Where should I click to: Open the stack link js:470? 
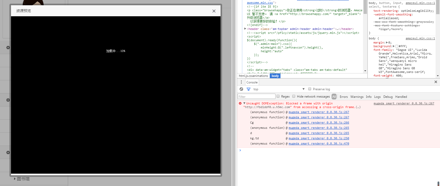tap(319, 144)
